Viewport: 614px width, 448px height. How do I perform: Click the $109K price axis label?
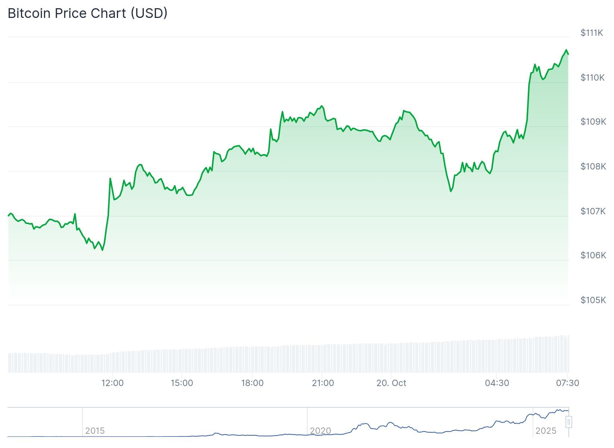click(x=593, y=122)
